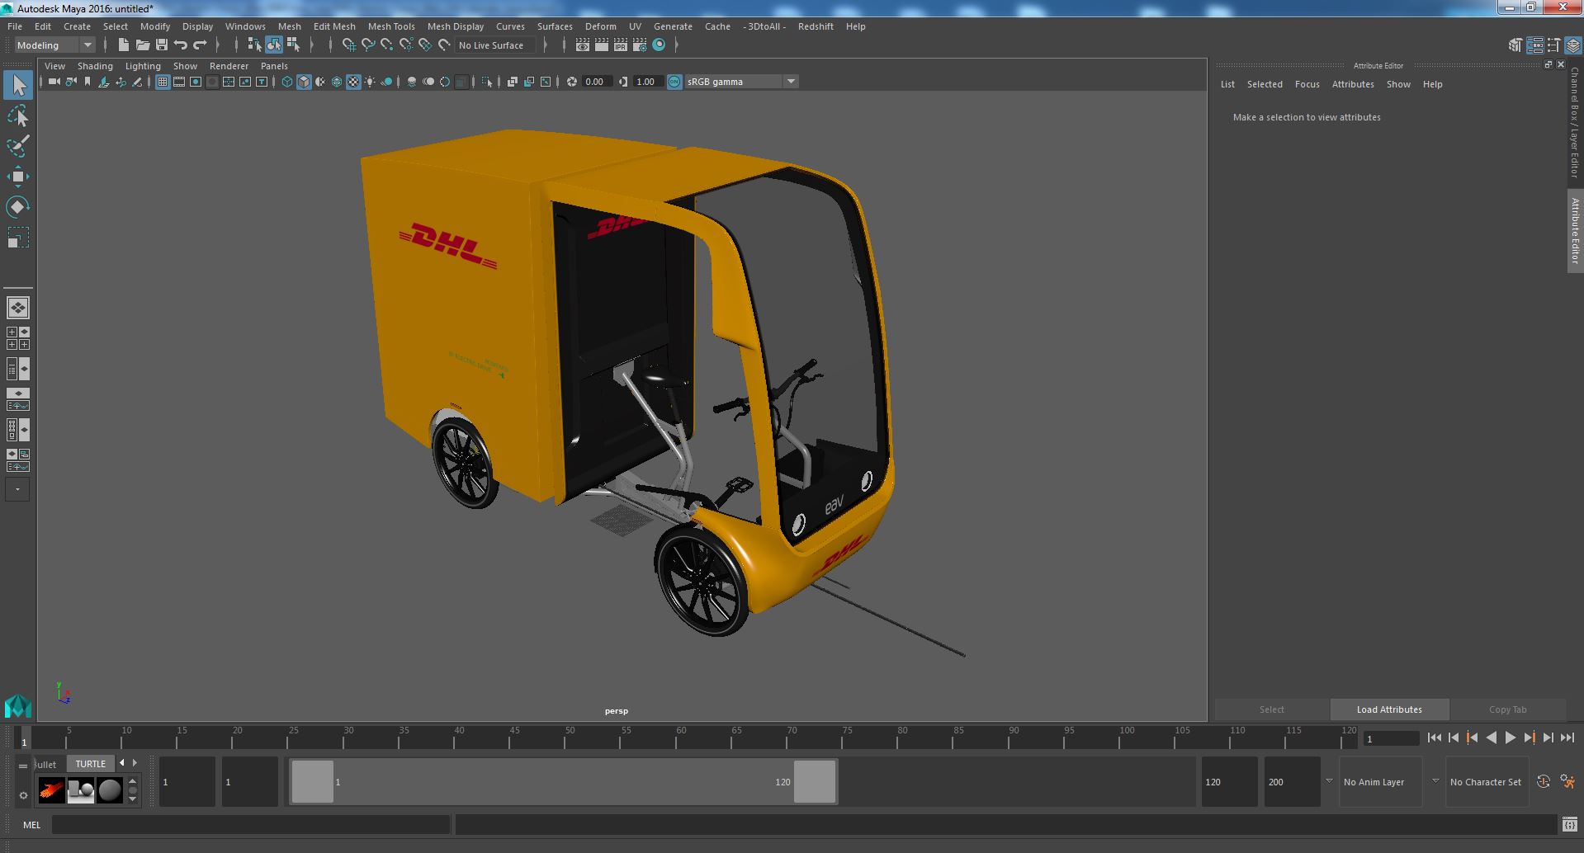
Task: Toggle textured display in viewport
Action: [x=353, y=82]
